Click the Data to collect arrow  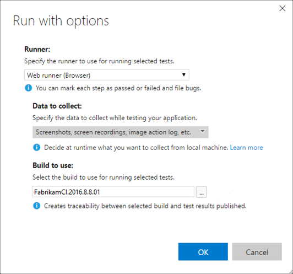tap(202, 131)
